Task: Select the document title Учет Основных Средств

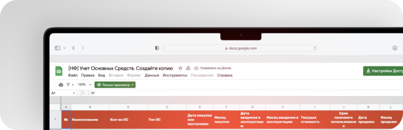Action: 121,69
